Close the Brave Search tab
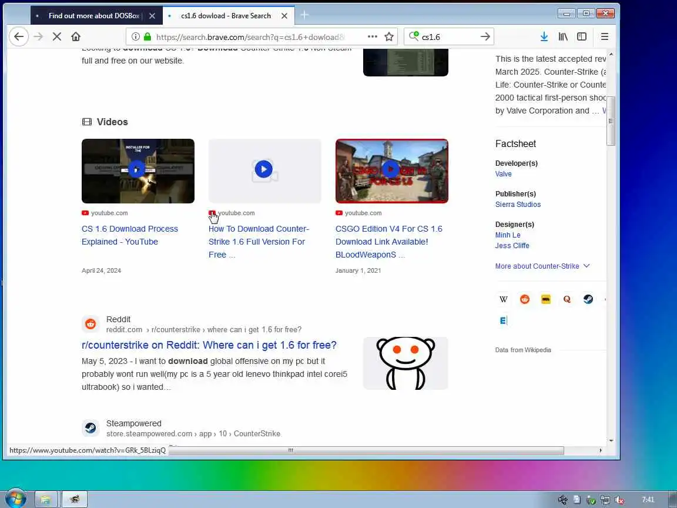Image resolution: width=677 pixels, height=508 pixels. click(284, 15)
